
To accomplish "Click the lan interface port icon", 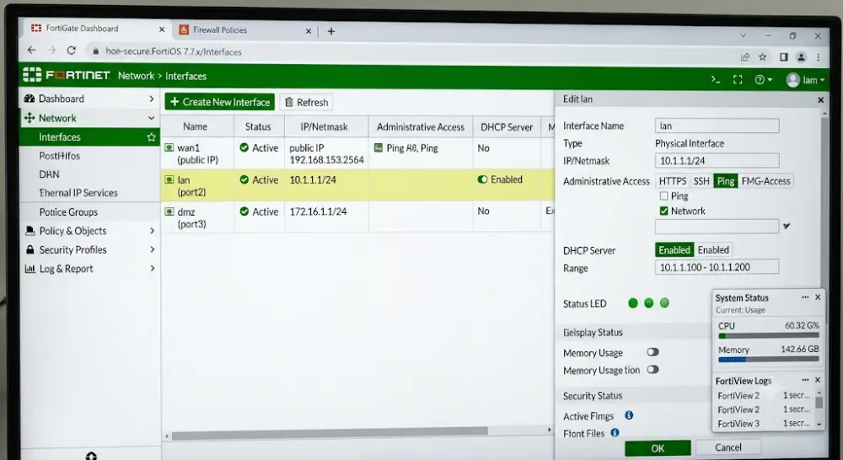I will [x=169, y=179].
